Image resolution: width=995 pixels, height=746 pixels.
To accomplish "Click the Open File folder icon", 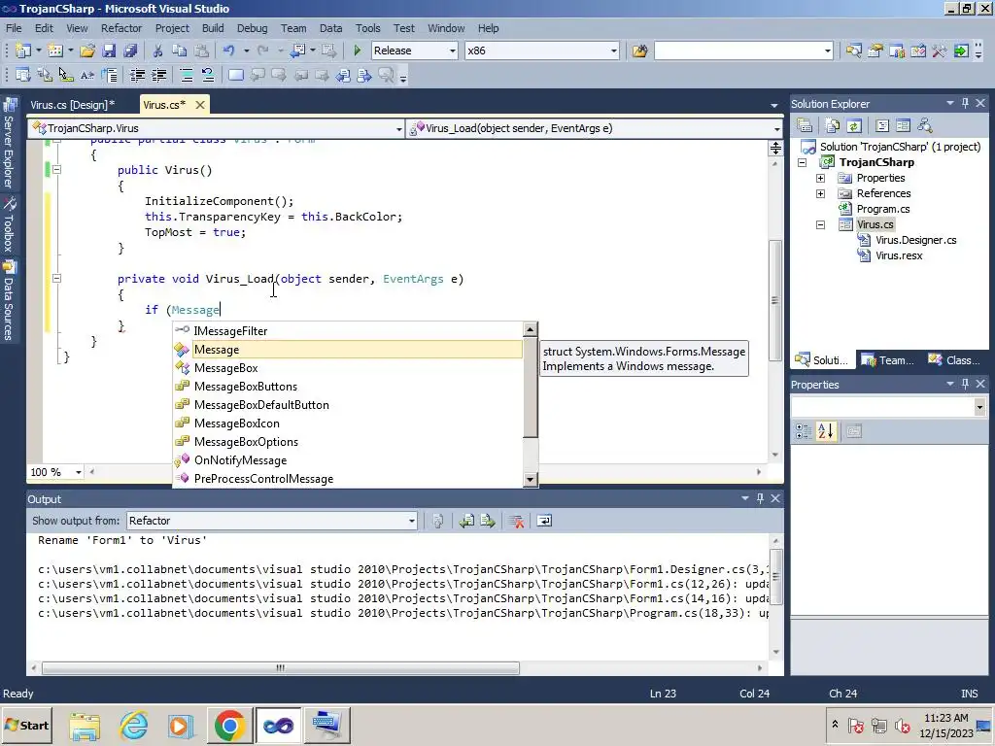I will point(87,51).
